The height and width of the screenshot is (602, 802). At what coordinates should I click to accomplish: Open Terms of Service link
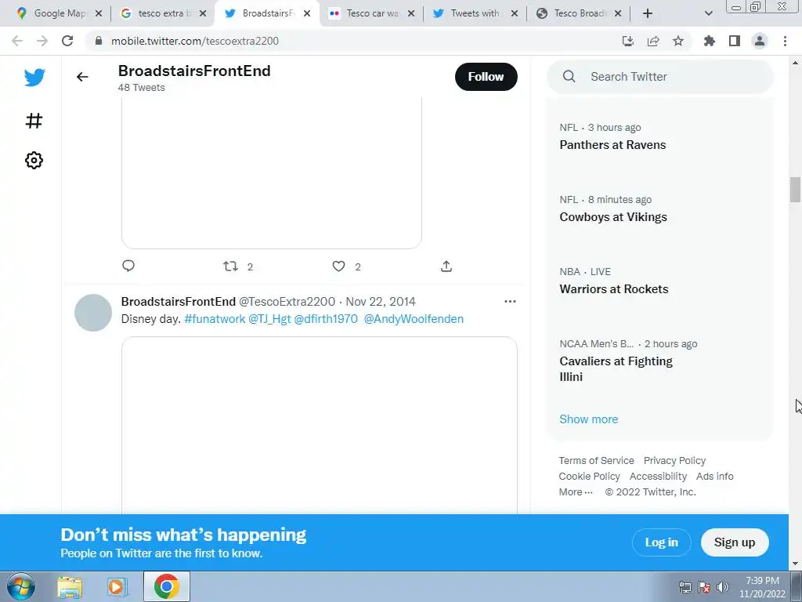click(596, 461)
